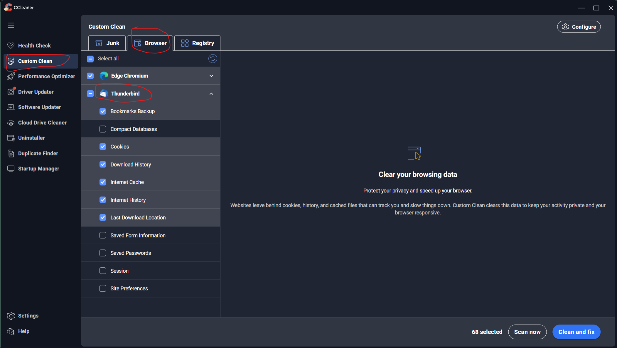The image size is (617, 348).
Task: Expand the Edge Chromium section chevron
Action: pyautogui.click(x=211, y=76)
